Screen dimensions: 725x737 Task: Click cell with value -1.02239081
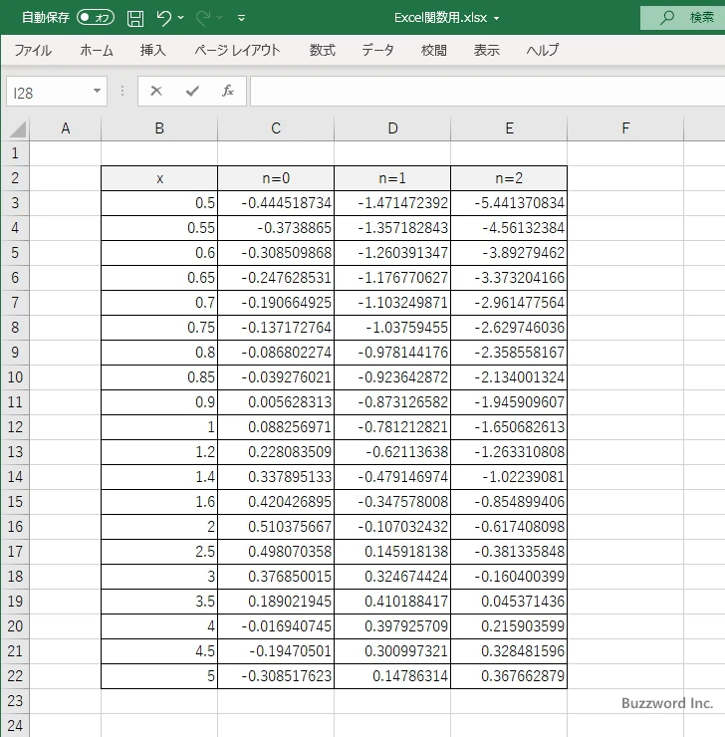coord(509,477)
